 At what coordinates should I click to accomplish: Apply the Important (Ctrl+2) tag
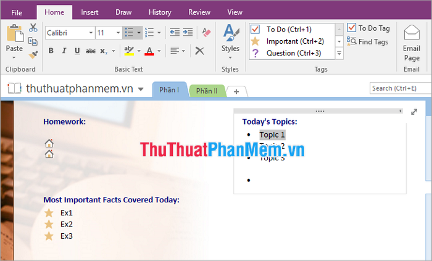[x=292, y=41]
